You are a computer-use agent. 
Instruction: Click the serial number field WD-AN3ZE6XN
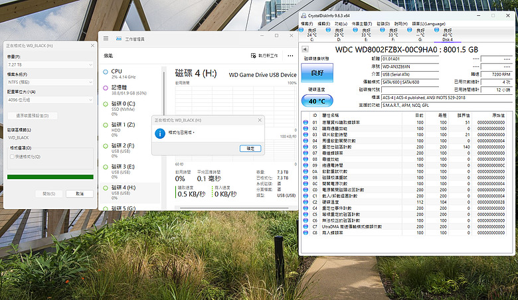click(410, 66)
